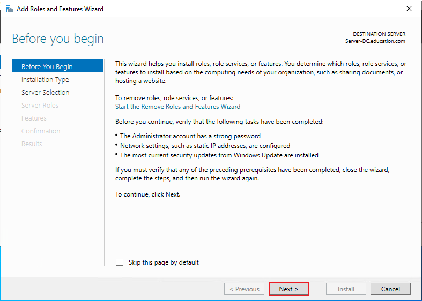Click the Skip this page by default label
This screenshot has height=301, width=422.
[x=164, y=262]
